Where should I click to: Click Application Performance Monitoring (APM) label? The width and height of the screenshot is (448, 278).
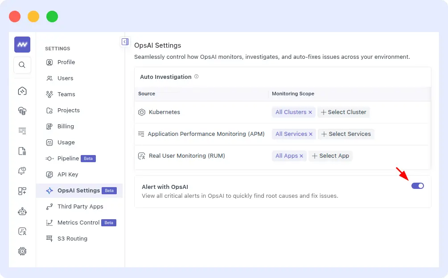point(206,134)
